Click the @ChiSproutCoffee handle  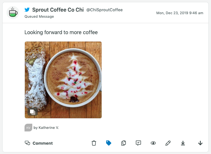[105, 10]
